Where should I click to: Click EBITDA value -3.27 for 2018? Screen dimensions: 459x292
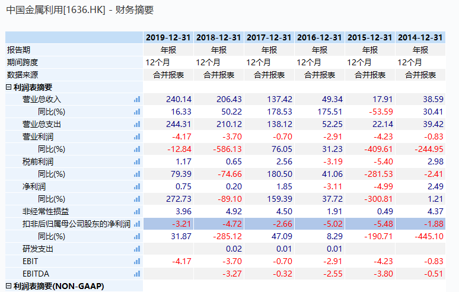point(232,274)
